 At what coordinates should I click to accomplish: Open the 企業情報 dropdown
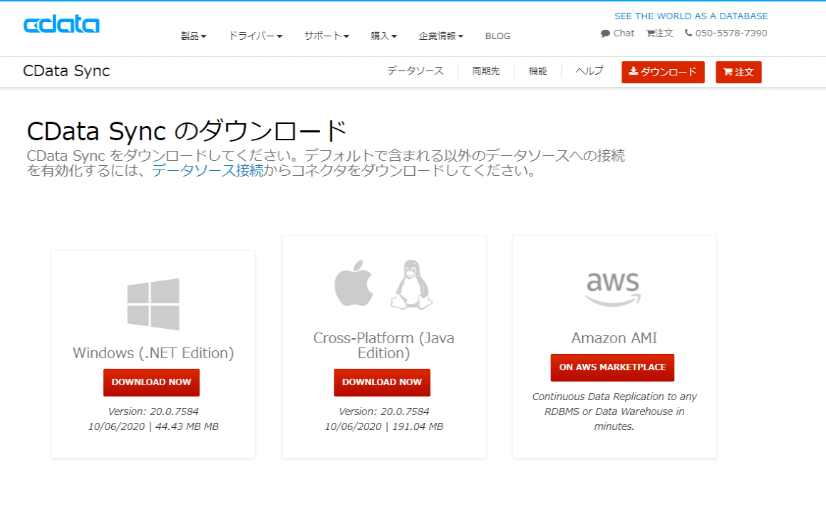[441, 36]
